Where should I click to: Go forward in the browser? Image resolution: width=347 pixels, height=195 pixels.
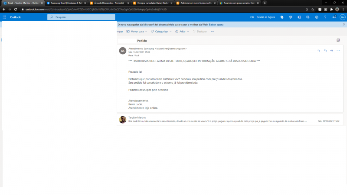coord(10,10)
